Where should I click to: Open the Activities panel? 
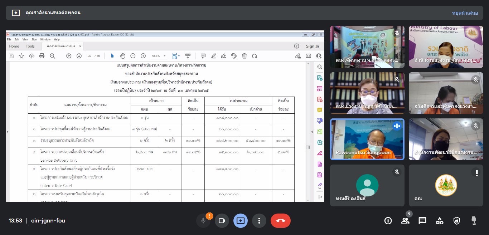coord(440,221)
